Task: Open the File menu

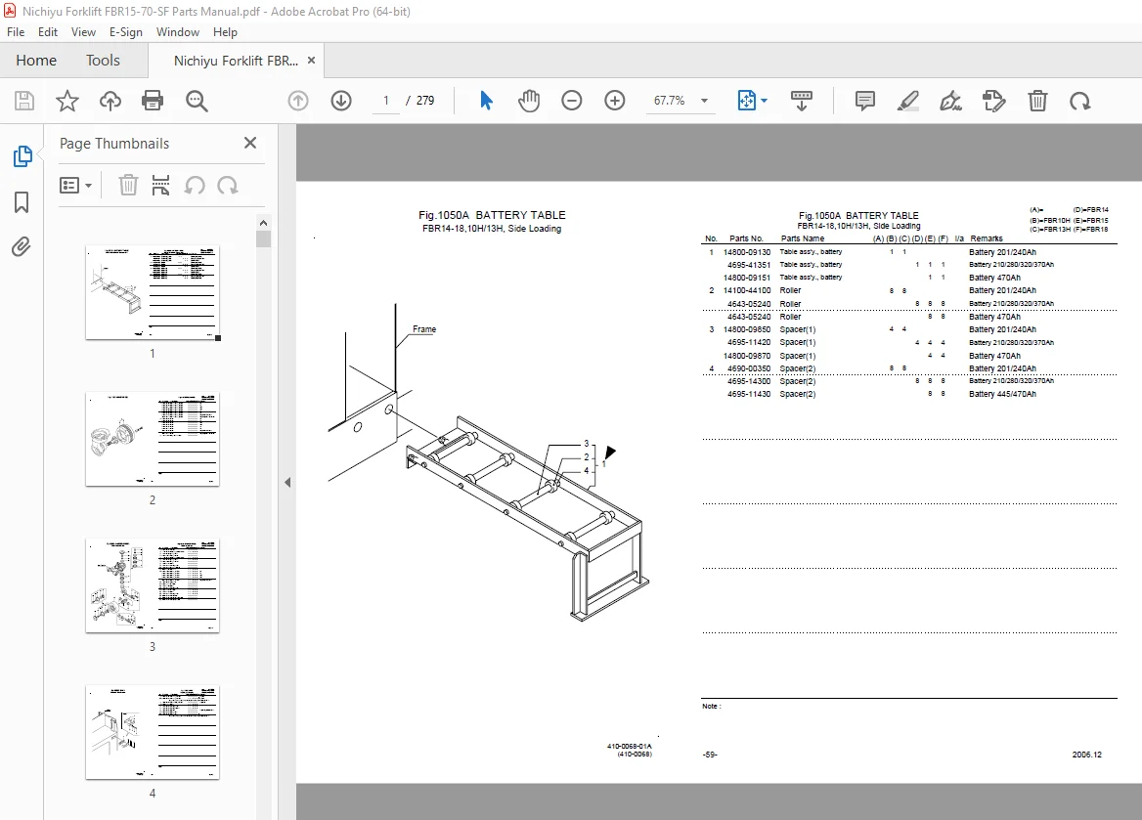Action: 16,32
